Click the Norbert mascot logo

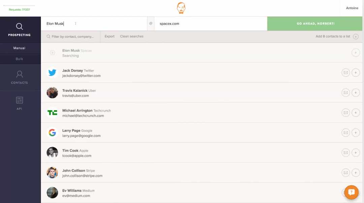[181, 8]
